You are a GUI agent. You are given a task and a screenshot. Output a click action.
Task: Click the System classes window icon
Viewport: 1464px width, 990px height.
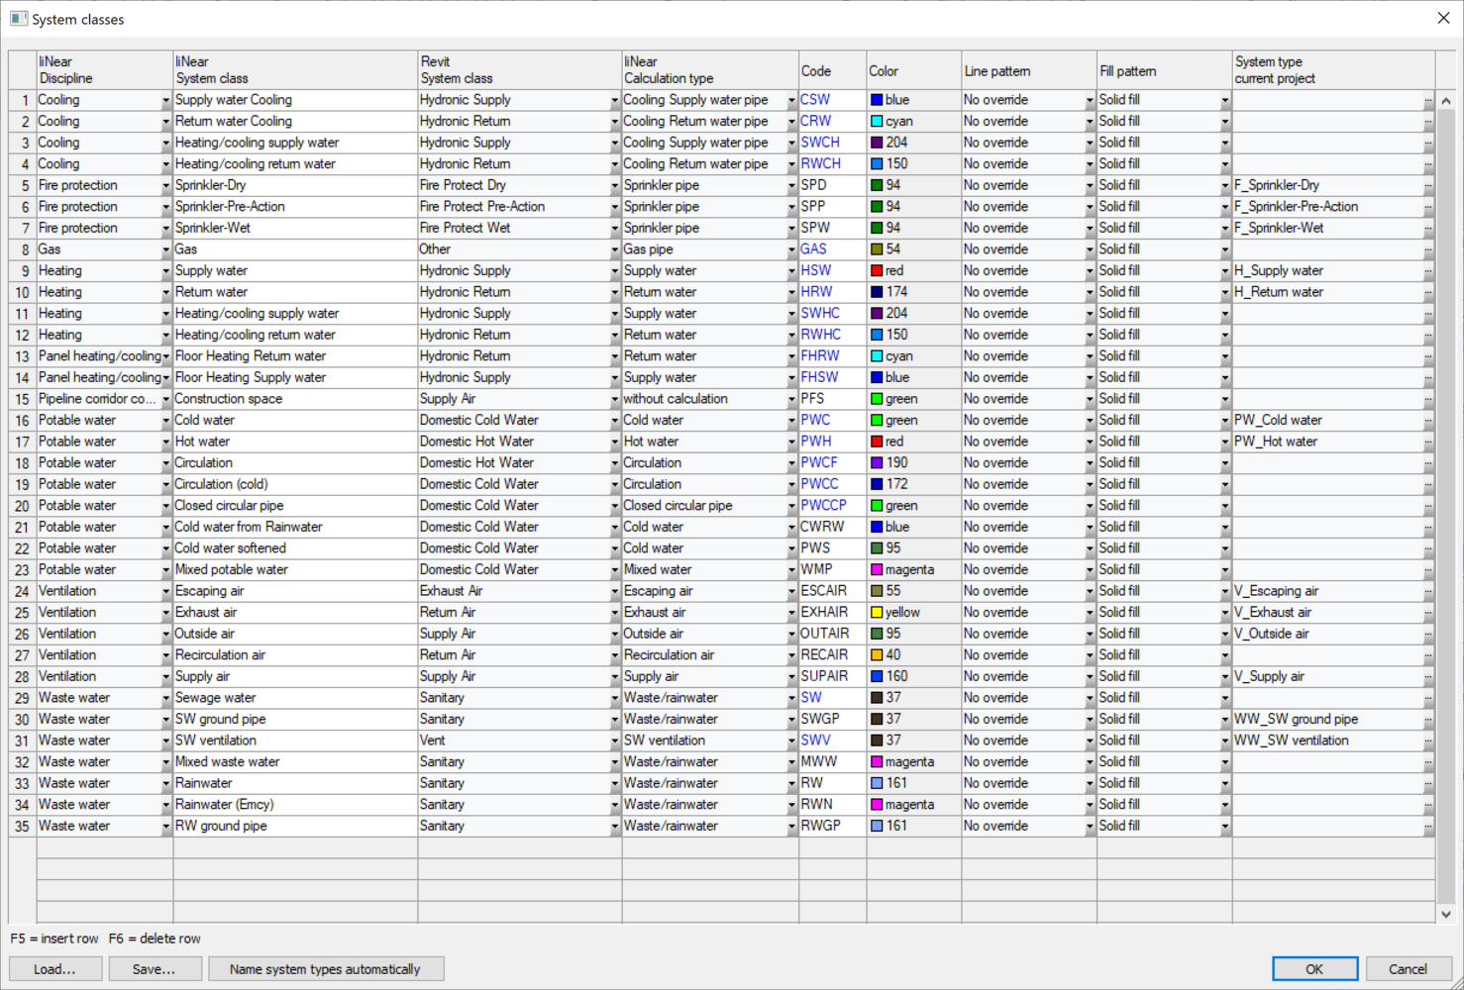tap(18, 19)
